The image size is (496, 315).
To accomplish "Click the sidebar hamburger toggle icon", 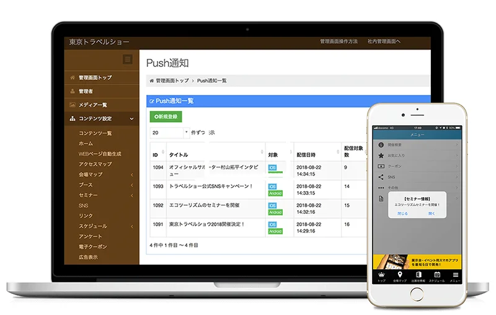I will pyautogui.click(x=128, y=60).
